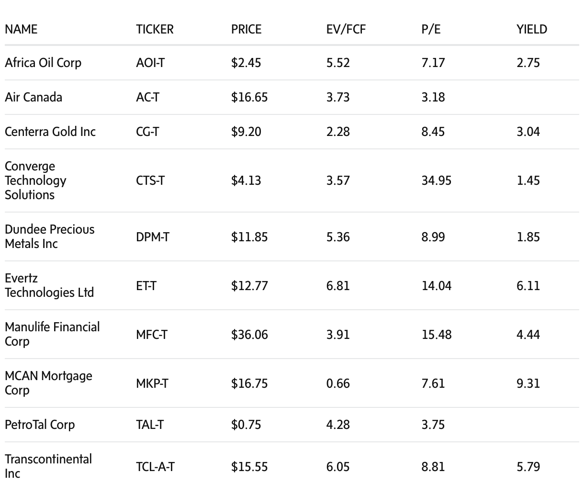Click MCAN Mortgage Corp's 9.31 yield
The width and height of the screenshot is (584, 495).
click(528, 383)
